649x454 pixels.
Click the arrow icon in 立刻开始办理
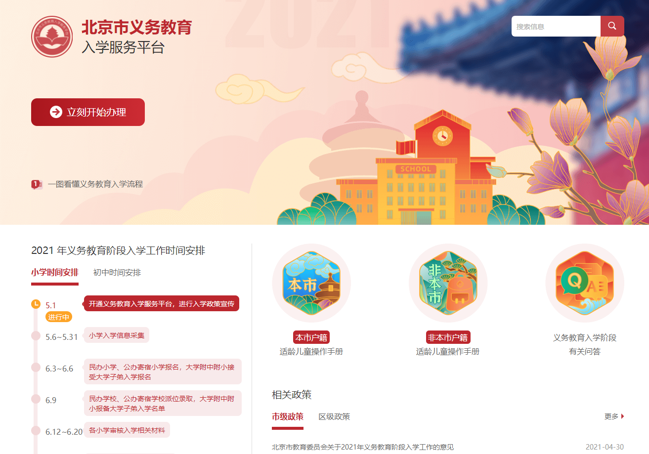[56, 112]
